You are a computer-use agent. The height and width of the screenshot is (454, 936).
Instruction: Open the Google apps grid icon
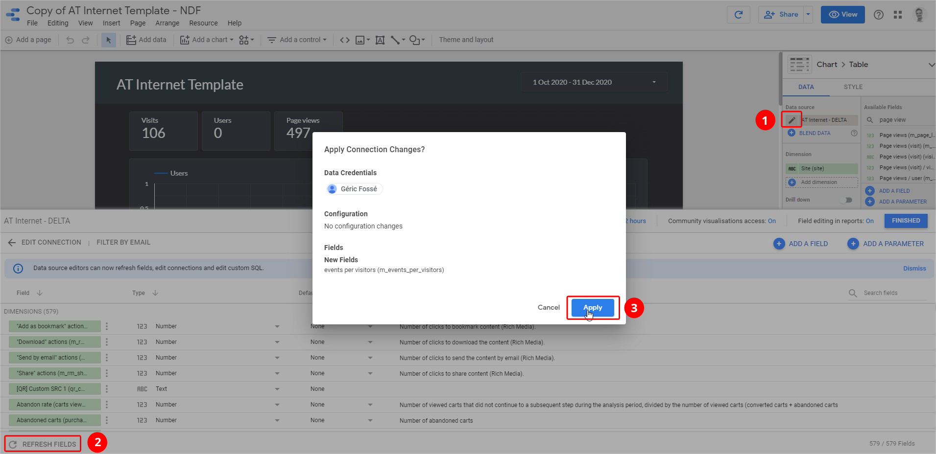coord(898,15)
